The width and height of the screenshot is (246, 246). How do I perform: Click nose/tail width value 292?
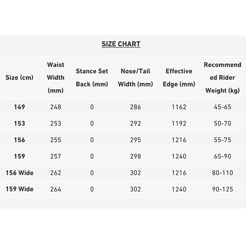(135, 123)
